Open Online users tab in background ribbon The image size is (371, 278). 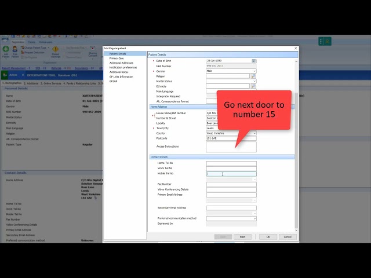click(45, 42)
